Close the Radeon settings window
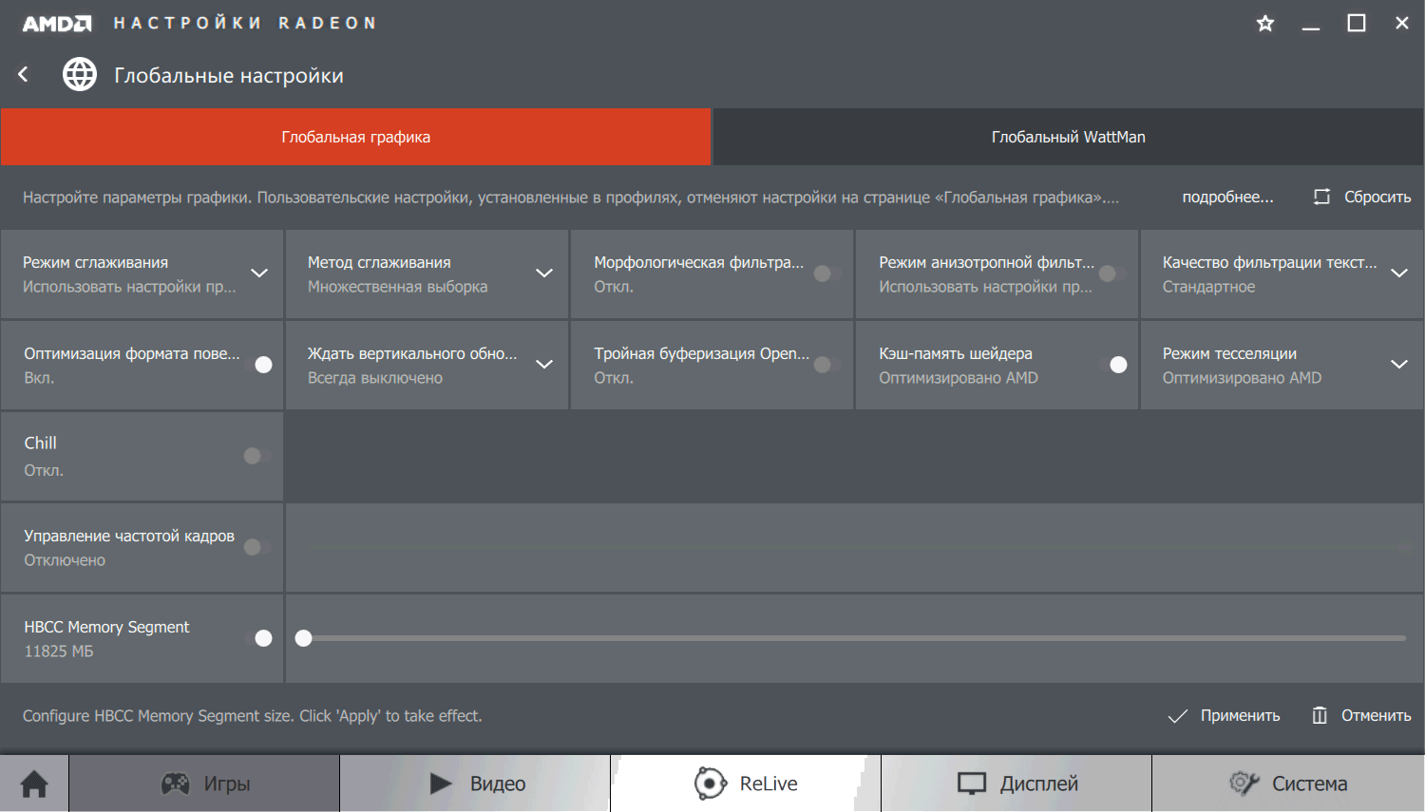Image resolution: width=1425 pixels, height=812 pixels. [x=1402, y=23]
